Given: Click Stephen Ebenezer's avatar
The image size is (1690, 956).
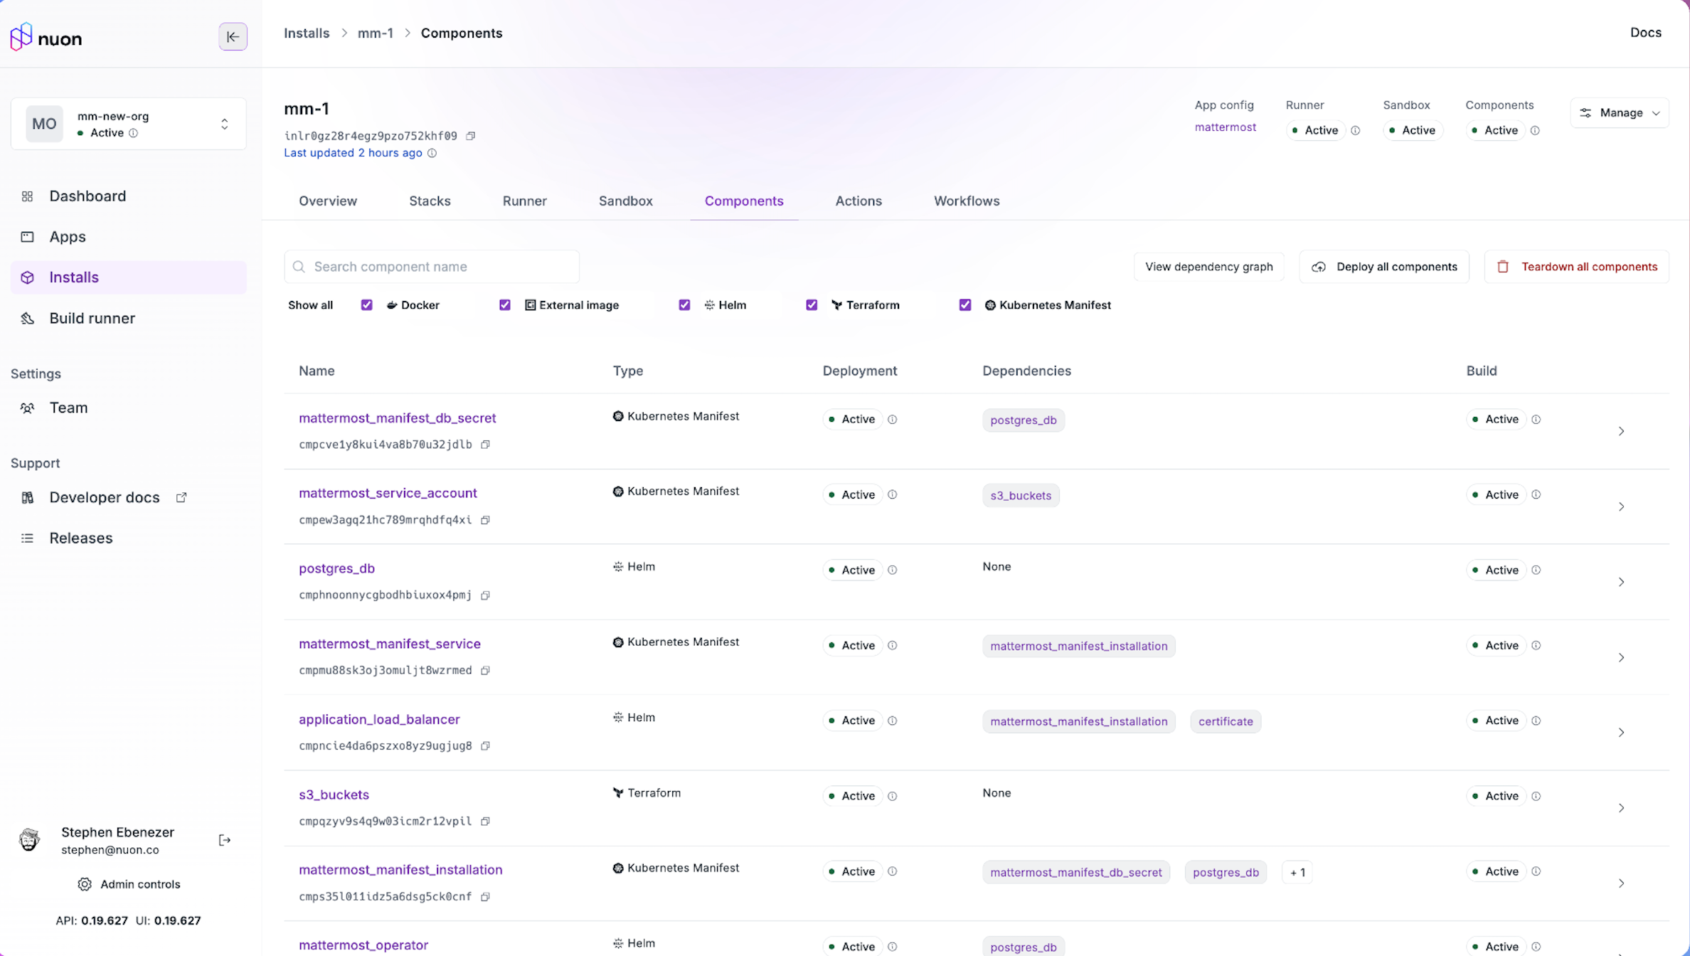Looking at the screenshot, I should (x=29, y=840).
